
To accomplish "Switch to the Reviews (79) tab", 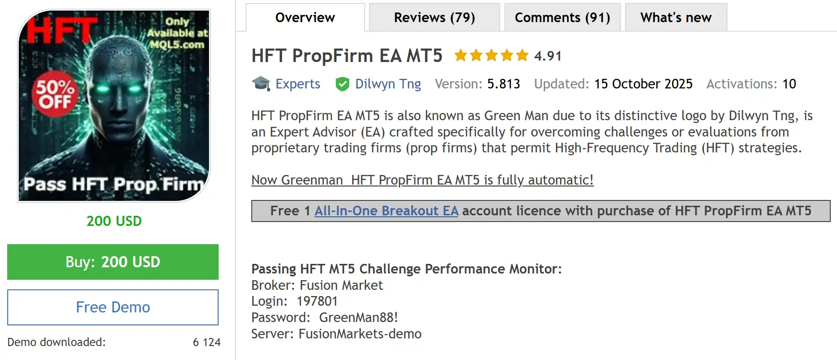I will (434, 18).
